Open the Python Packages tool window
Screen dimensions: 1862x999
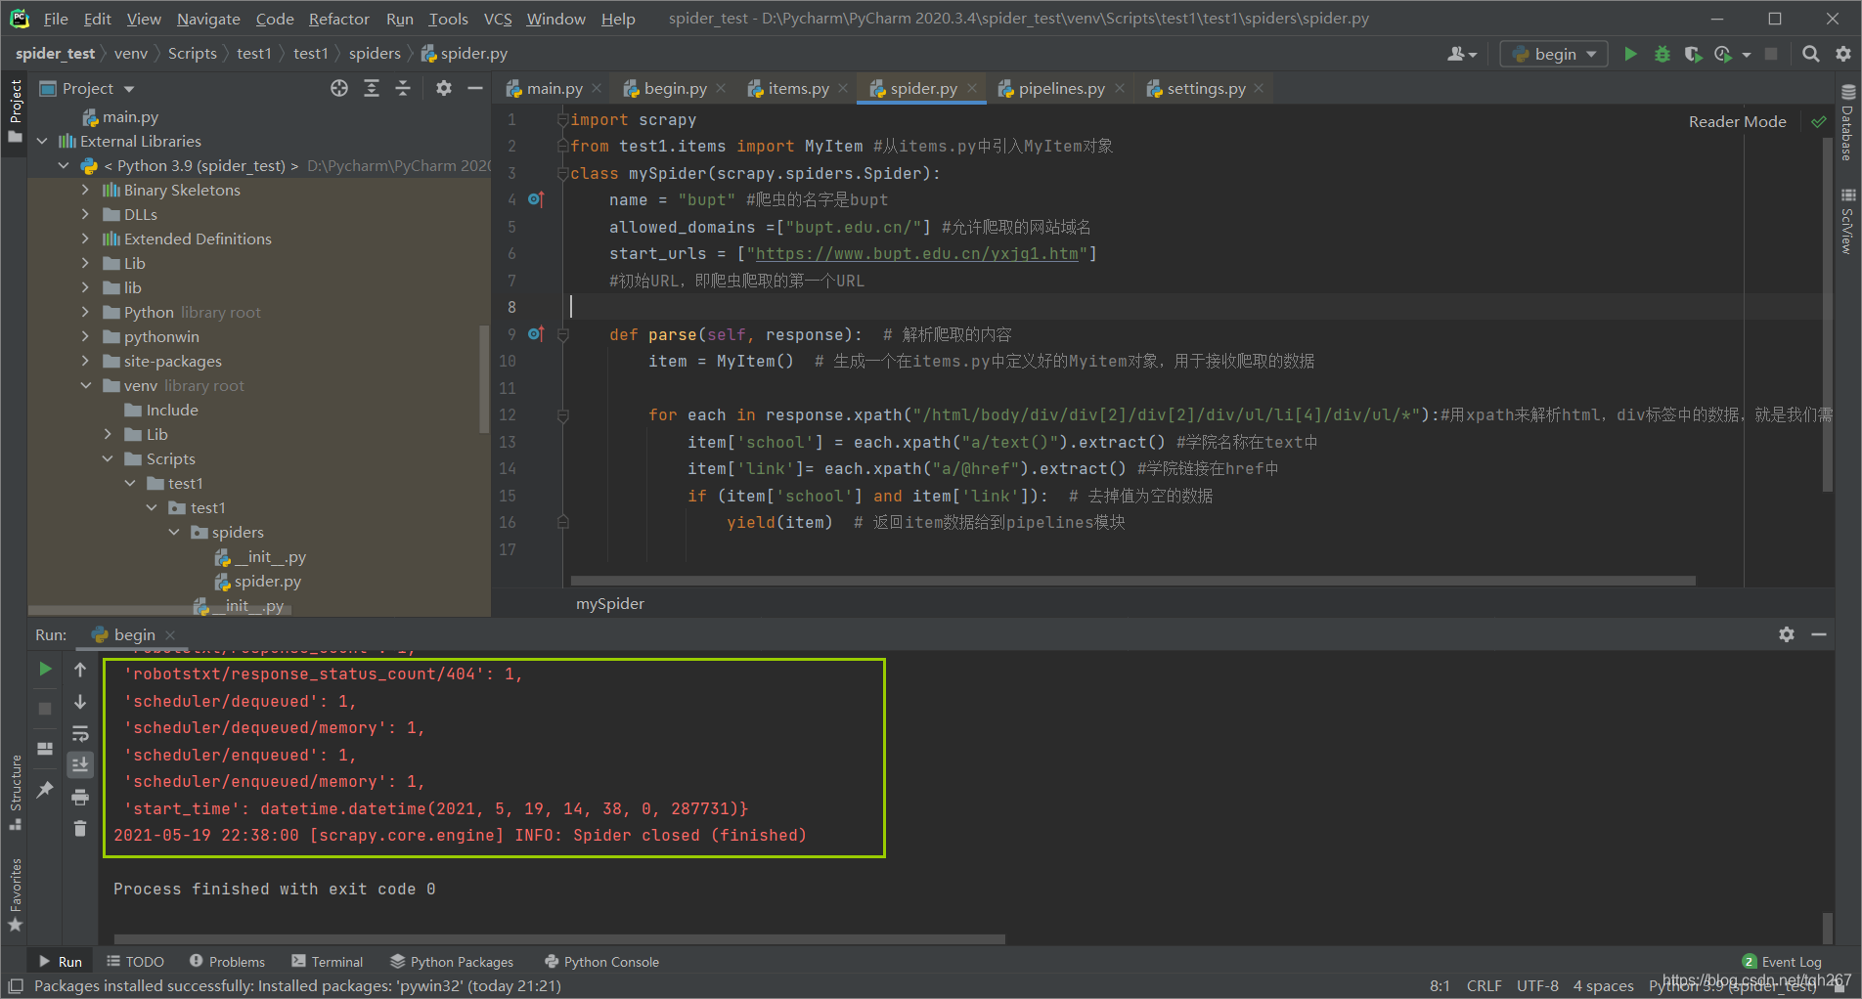click(x=452, y=962)
